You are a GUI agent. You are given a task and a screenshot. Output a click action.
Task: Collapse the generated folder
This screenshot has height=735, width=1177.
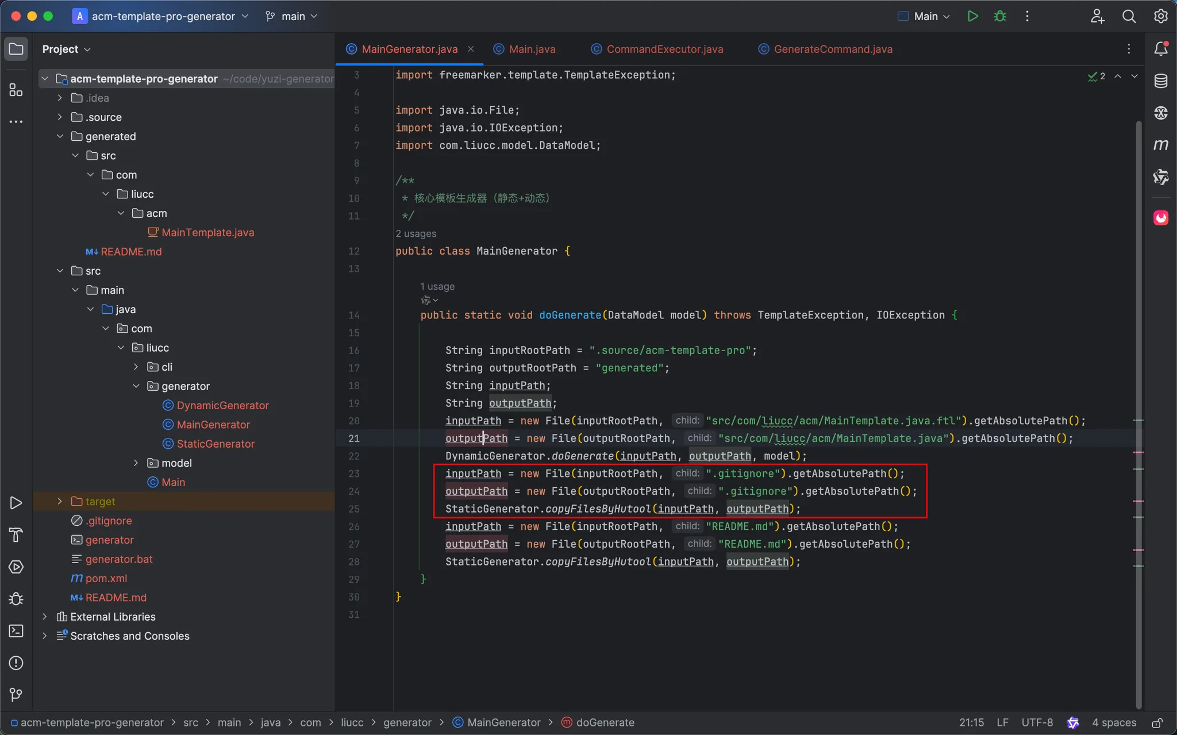pos(60,136)
